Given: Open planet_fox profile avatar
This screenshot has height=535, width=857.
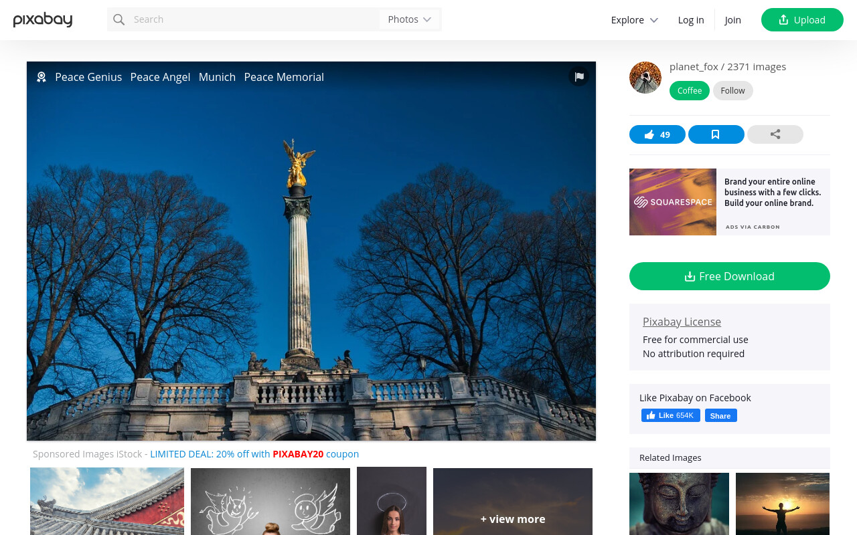Looking at the screenshot, I should 645,78.
